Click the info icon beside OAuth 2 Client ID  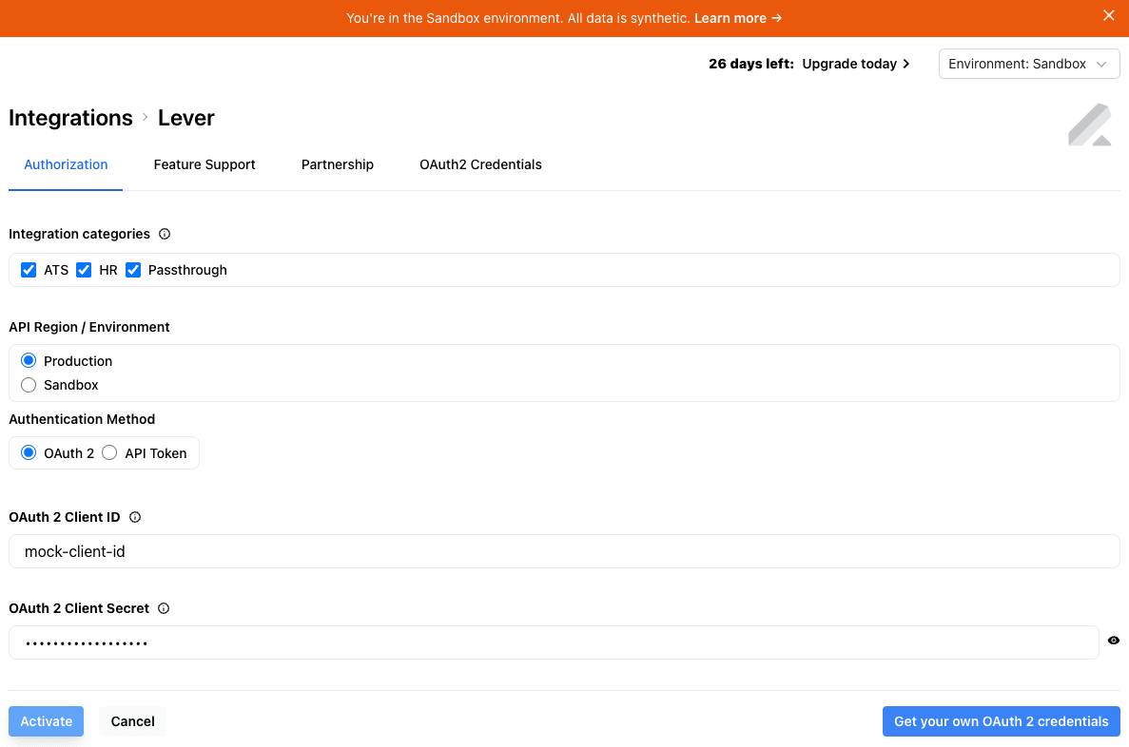pos(134,517)
